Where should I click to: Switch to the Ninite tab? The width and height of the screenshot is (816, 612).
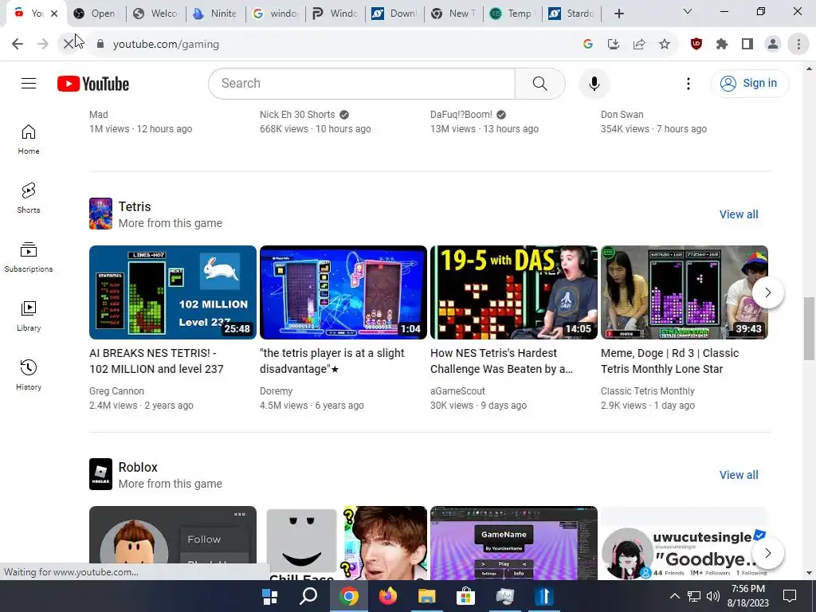pyautogui.click(x=215, y=14)
